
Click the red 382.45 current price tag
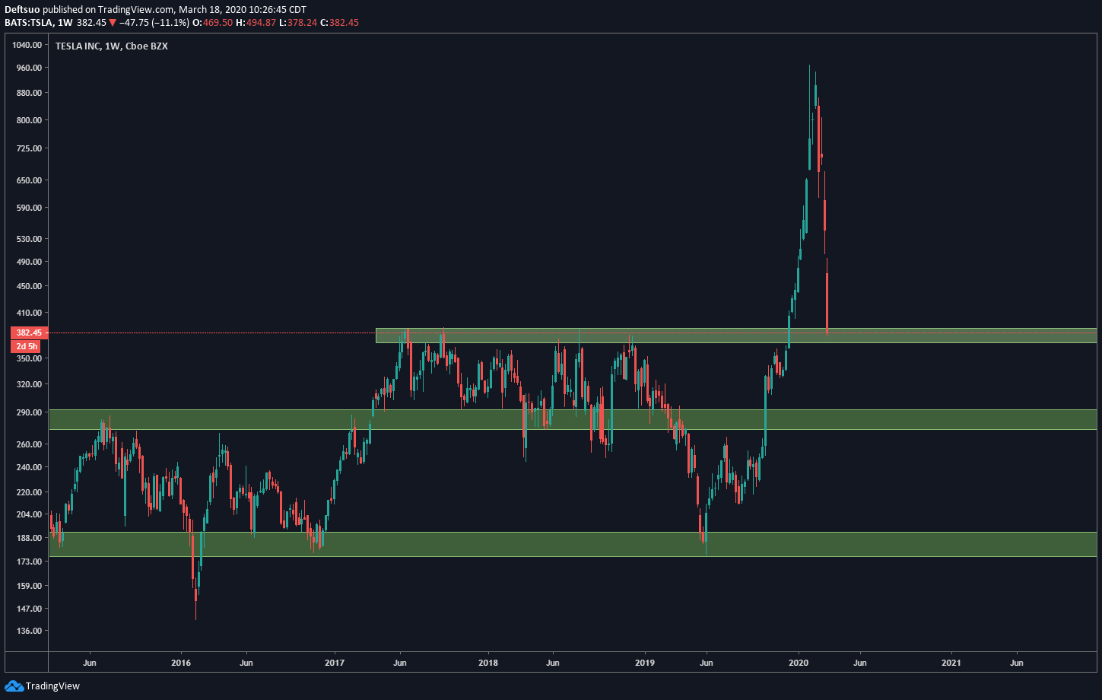point(30,333)
